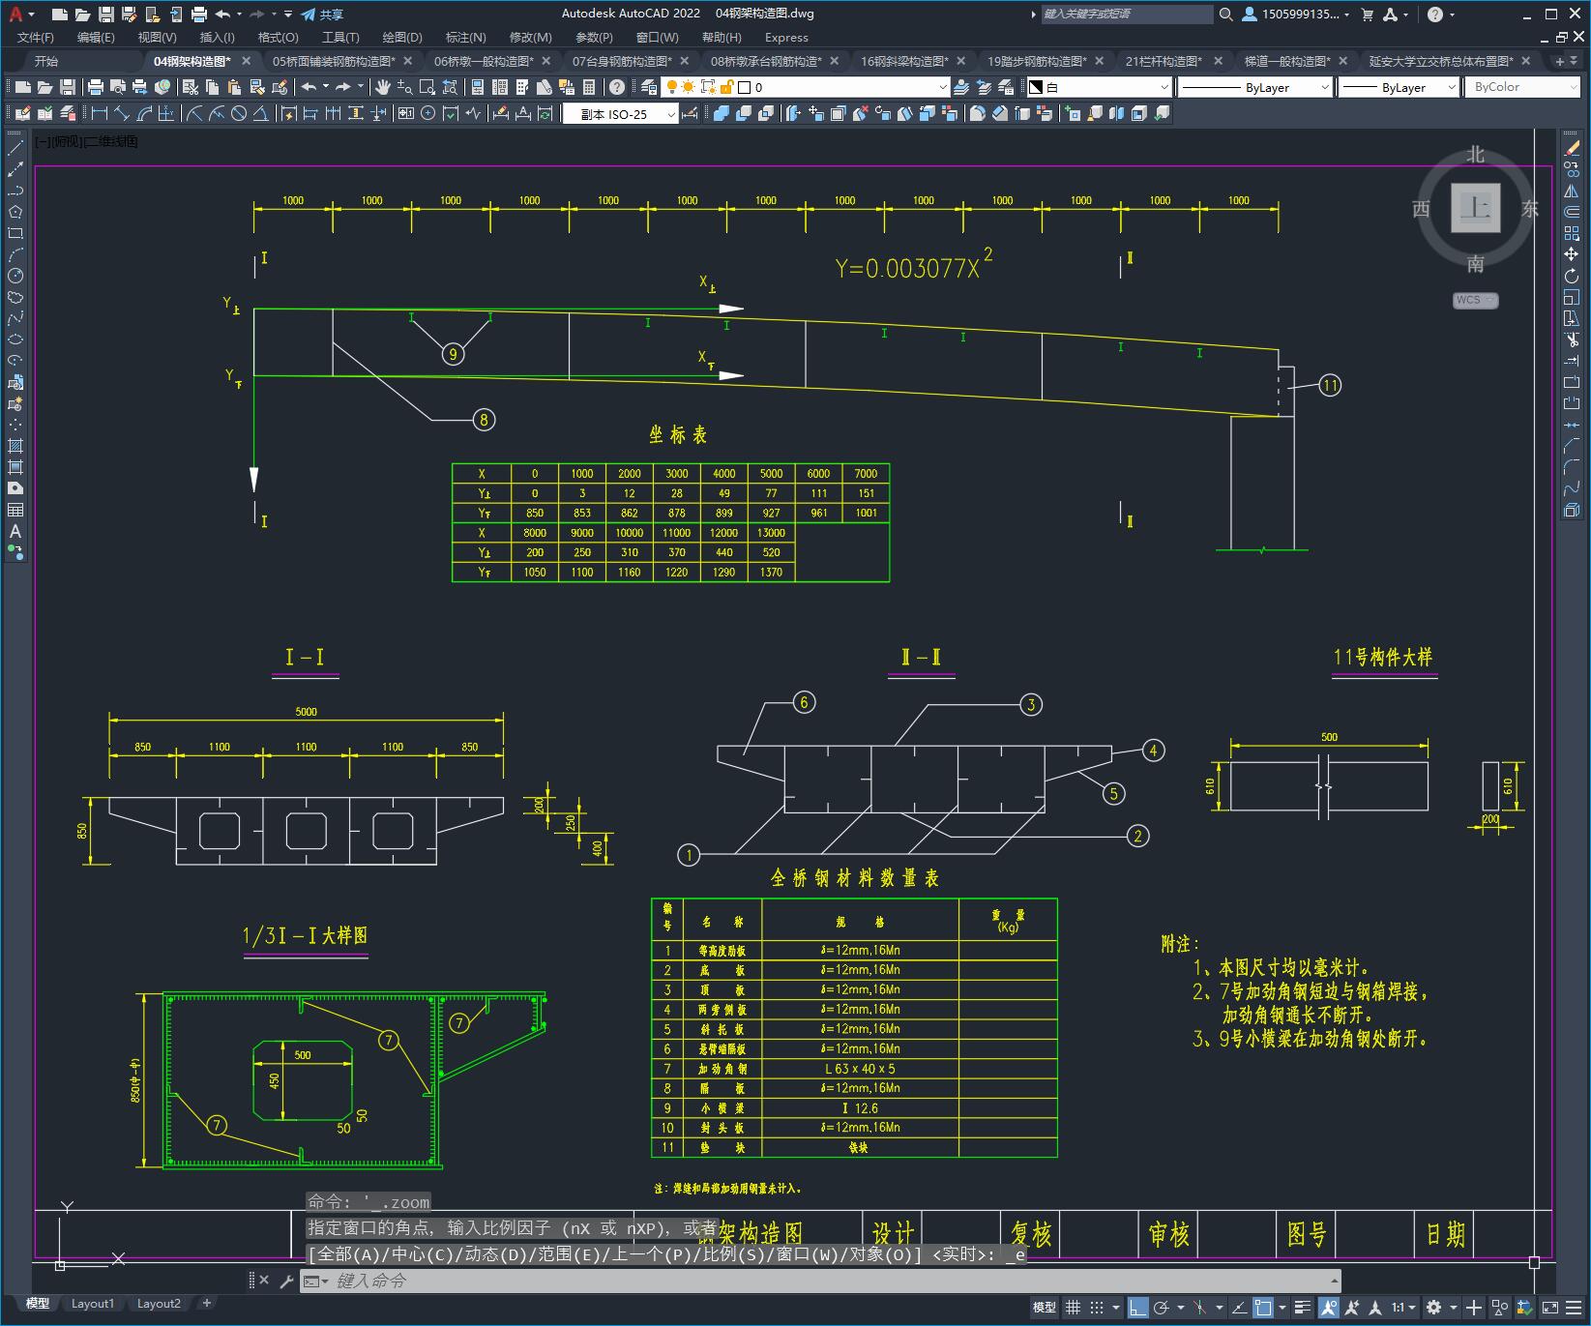Screen dimensions: 1591x1326
Task: Click the Undo arrow in the standard toolbar
Action: [x=309, y=87]
